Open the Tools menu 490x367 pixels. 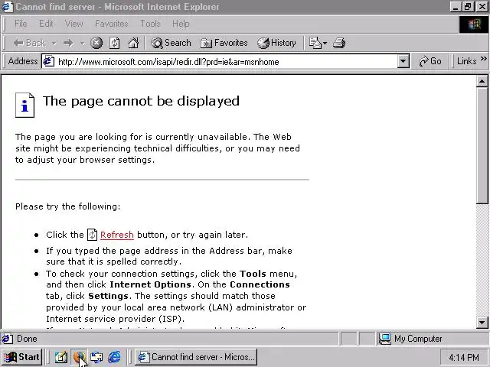pos(150,24)
